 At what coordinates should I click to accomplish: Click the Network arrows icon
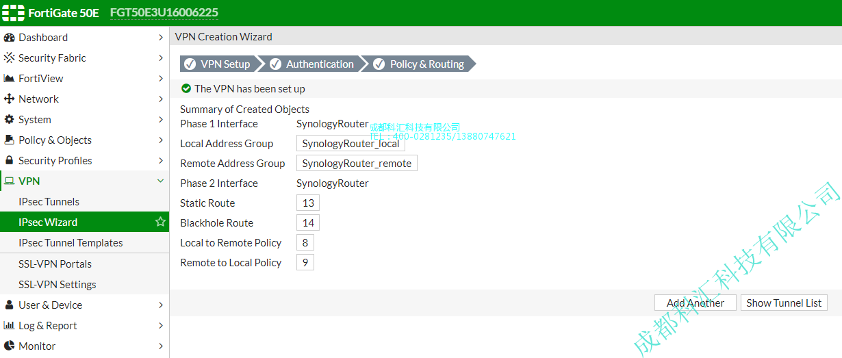10,99
